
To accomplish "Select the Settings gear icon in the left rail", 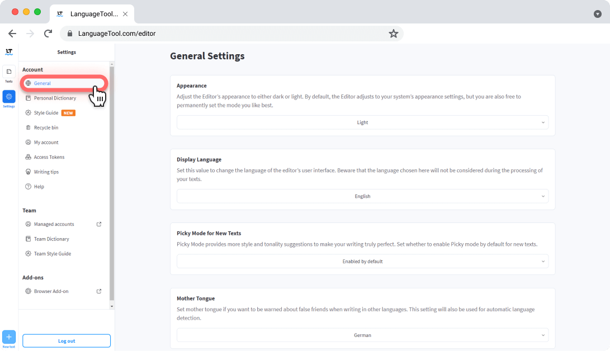I will click(9, 96).
